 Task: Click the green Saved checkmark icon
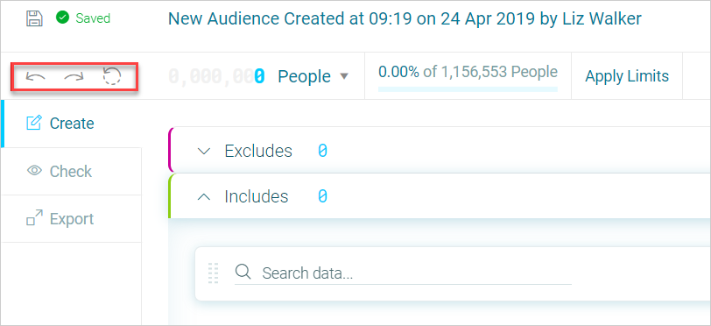pos(62,18)
